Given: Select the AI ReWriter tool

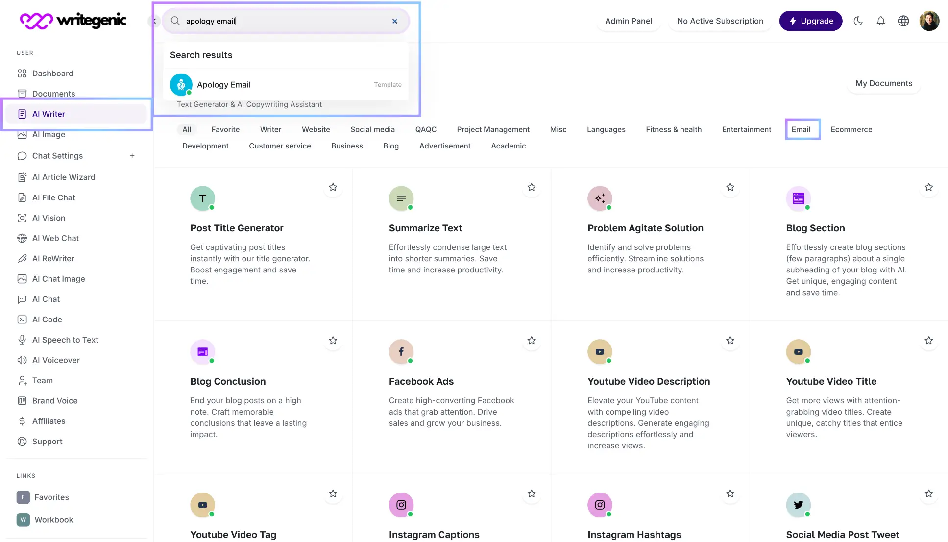Looking at the screenshot, I should [53, 258].
